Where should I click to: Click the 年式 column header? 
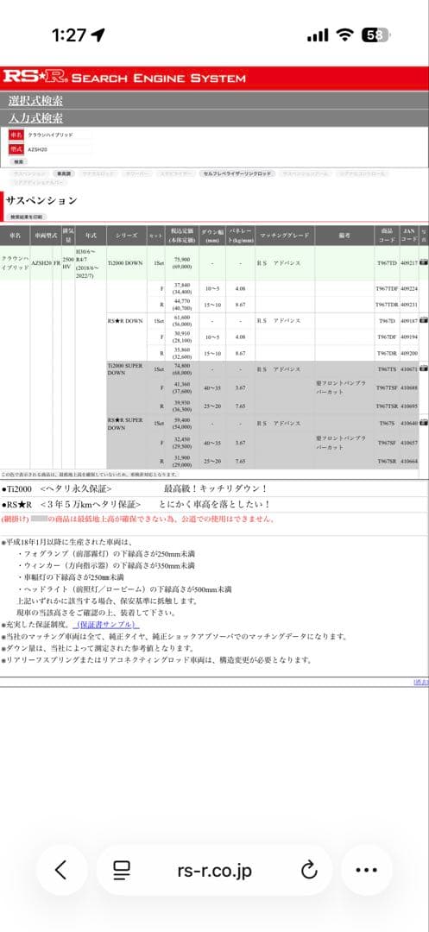click(x=91, y=236)
